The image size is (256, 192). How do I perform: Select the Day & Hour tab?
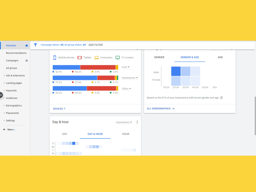pos(95,134)
